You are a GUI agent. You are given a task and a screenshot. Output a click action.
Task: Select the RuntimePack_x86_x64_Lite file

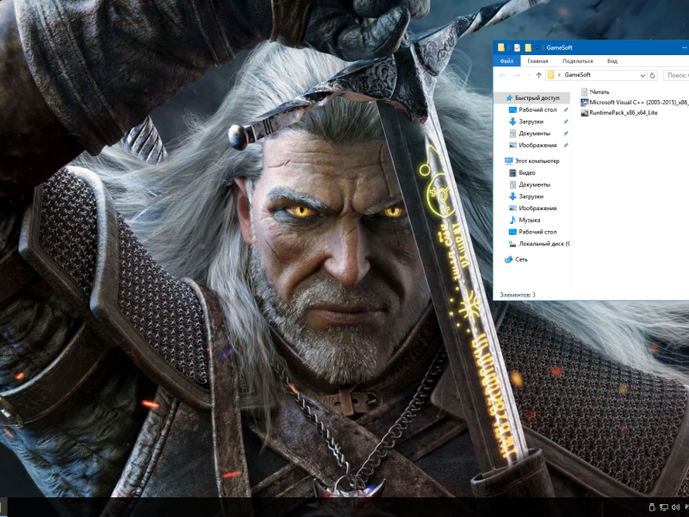pyautogui.click(x=619, y=113)
